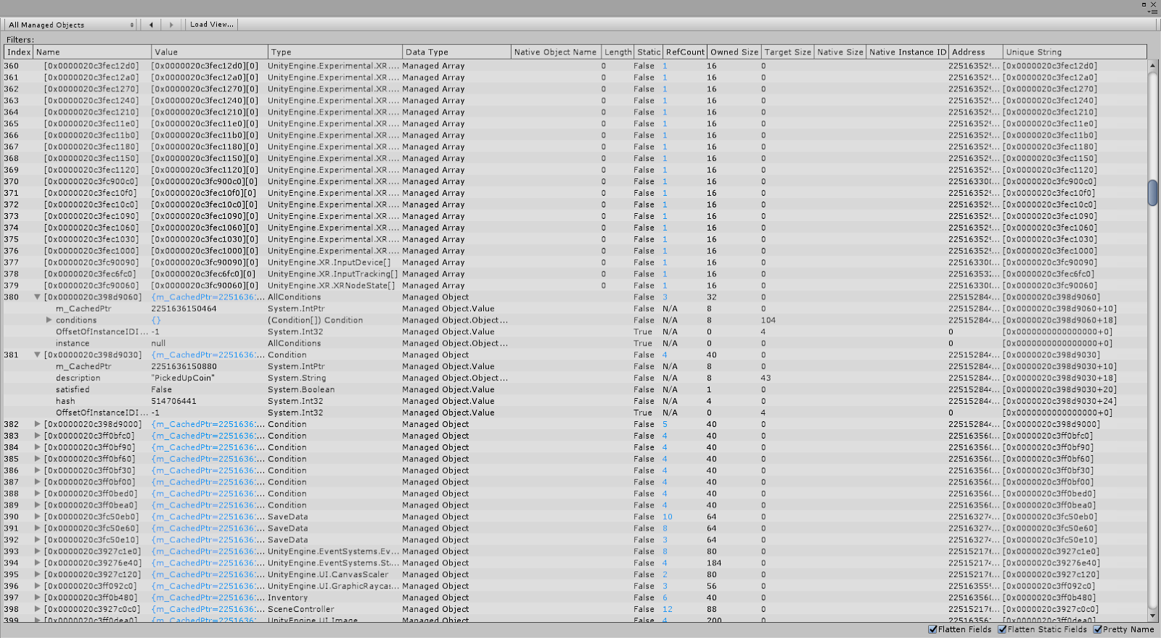Open the window options menu icon at top right

[x=1153, y=12]
